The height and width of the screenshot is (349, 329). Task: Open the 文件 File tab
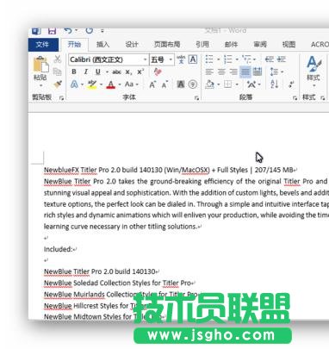(x=43, y=45)
